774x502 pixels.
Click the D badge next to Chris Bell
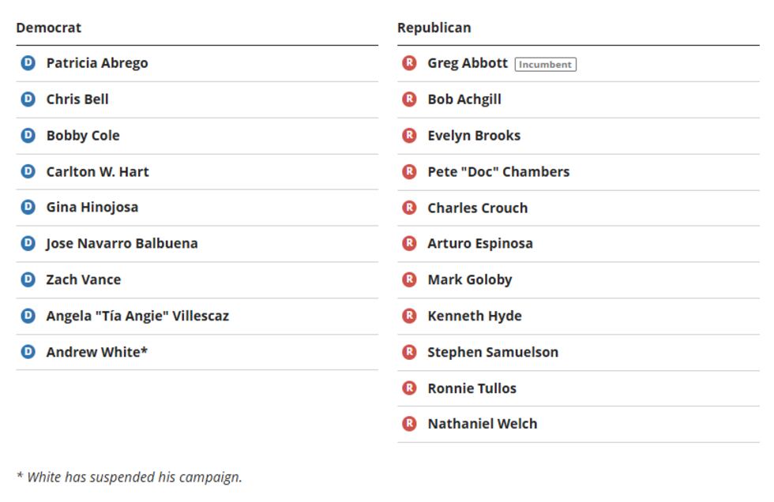[x=28, y=99]
